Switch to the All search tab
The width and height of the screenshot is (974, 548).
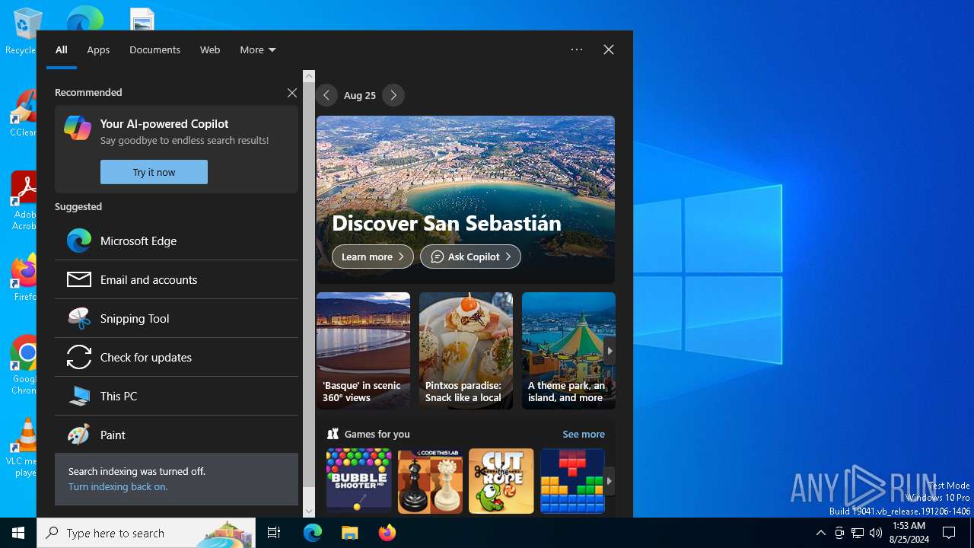(x=62, y=49)
